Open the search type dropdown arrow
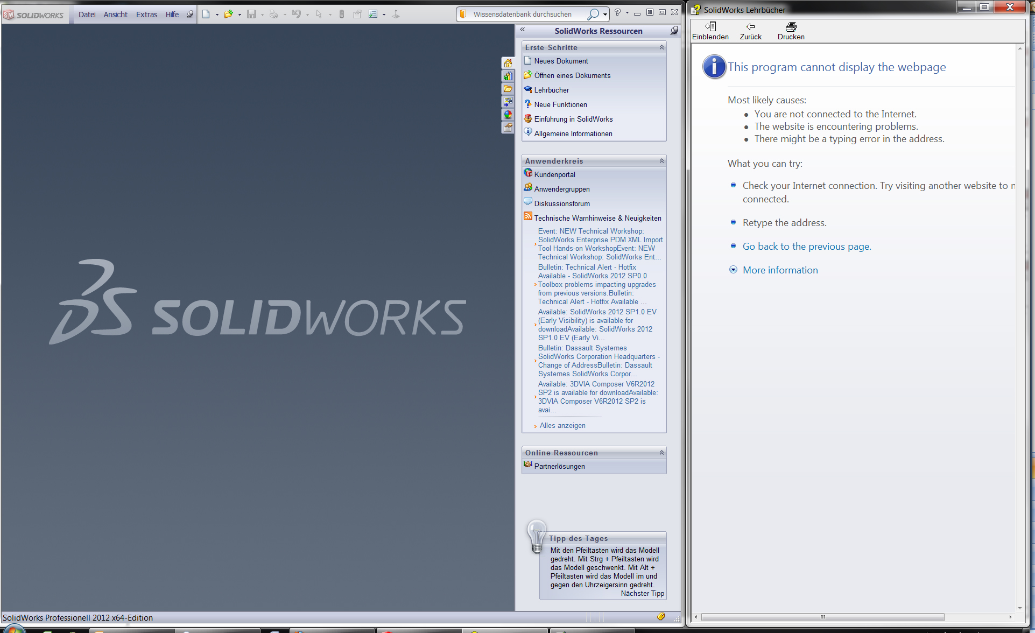 [x=605, y=15]
